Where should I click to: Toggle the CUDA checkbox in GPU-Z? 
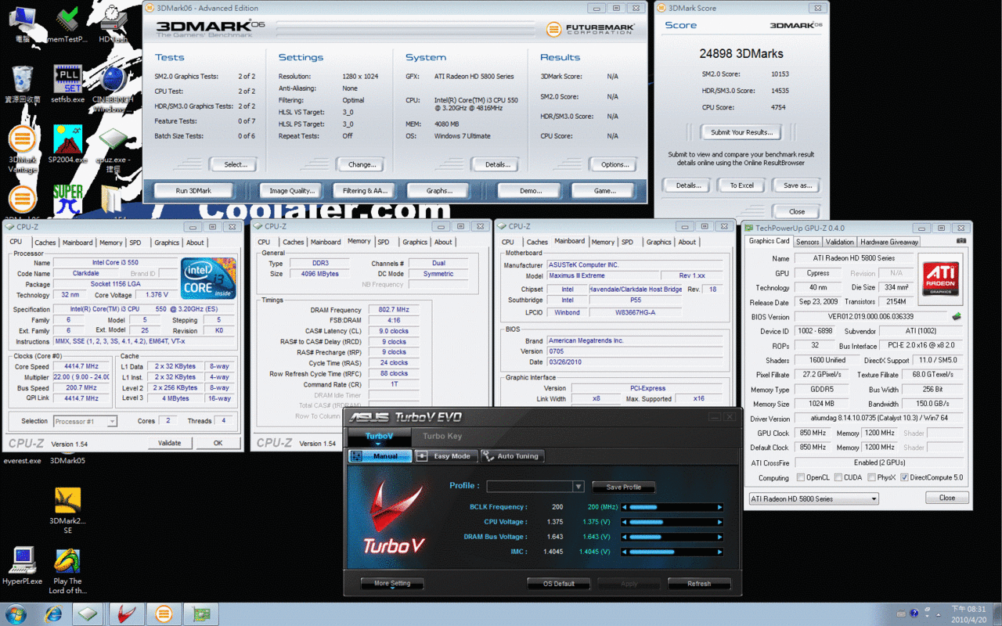(x=838, y=477)
